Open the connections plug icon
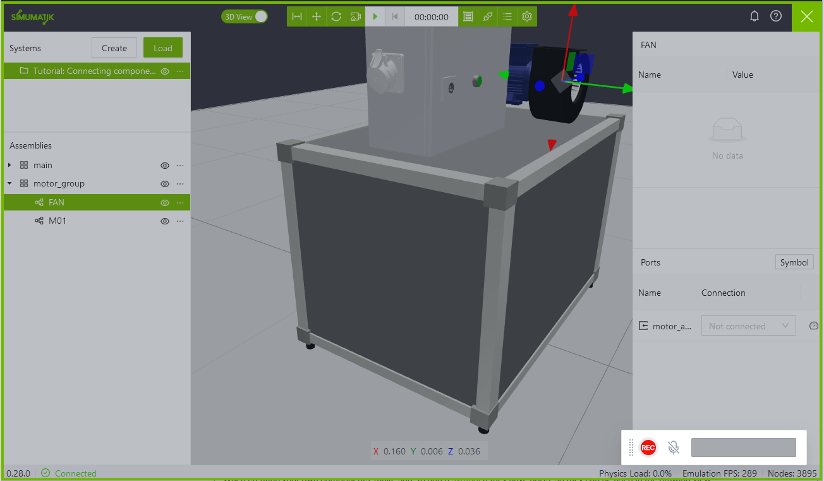Viewport: 824px width, 481px height. [x=488, y=17]
